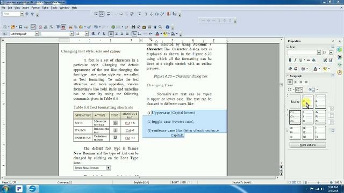Toggle Bold in sidebar Text panel
This screenshot has height=193, width=344.
pos(290,60)
